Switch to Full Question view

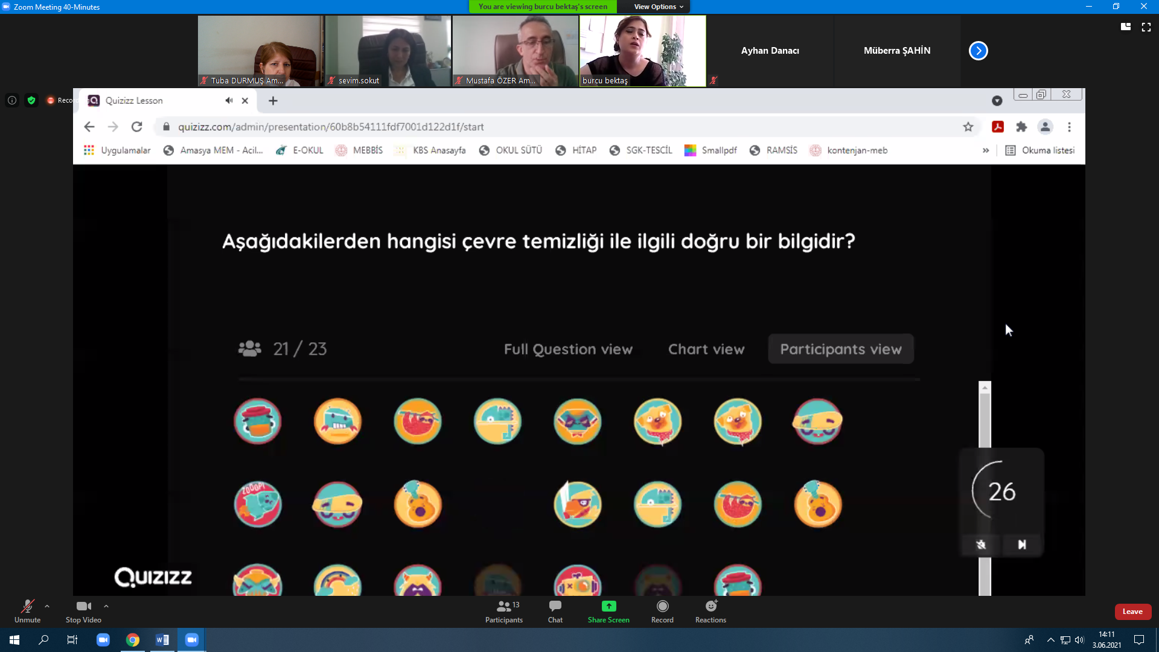tap(567, 349)
